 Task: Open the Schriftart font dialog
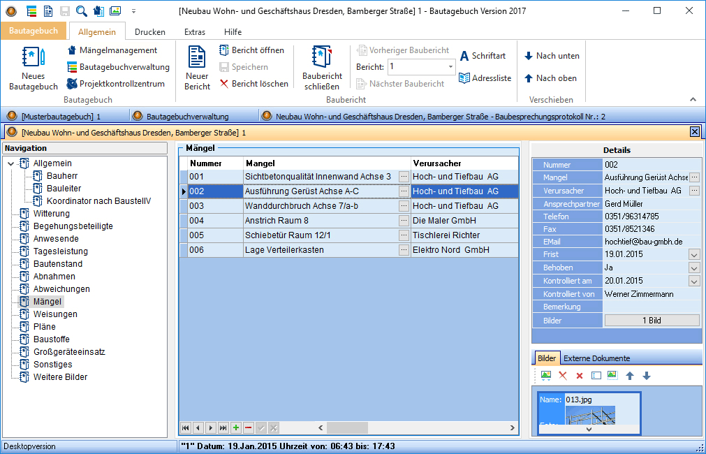pos(483,56)
